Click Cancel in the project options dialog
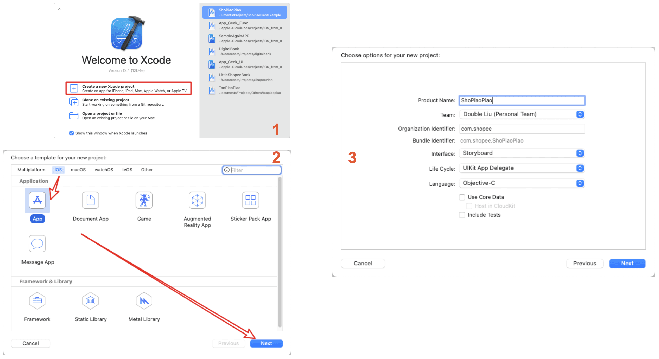The image size is (659, 359). coord(363,263)
